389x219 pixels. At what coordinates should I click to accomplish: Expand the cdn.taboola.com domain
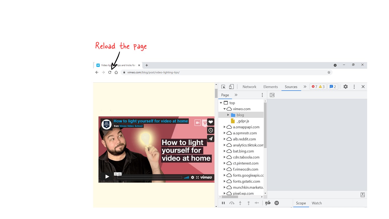tap(225, 157)
